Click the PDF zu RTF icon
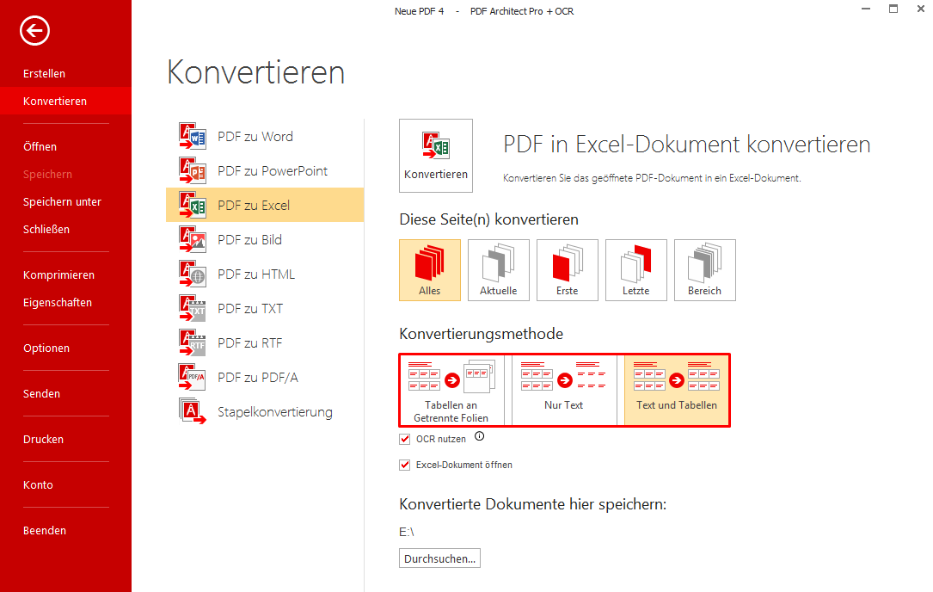933x592 pixels. 193,343
